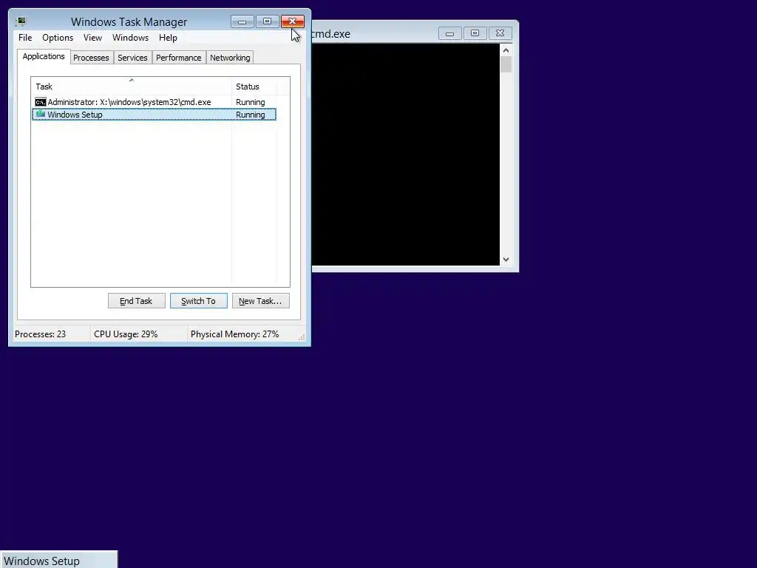Click the New Task... button

click(x=261, y=301)
